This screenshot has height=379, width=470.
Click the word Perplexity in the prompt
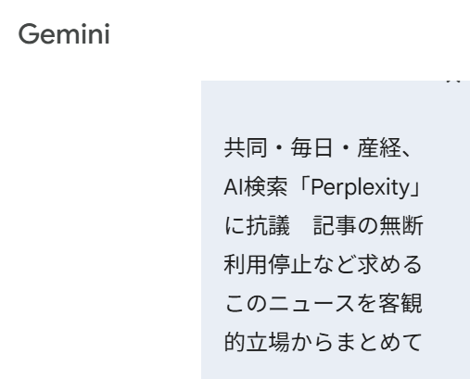(361, 187)
